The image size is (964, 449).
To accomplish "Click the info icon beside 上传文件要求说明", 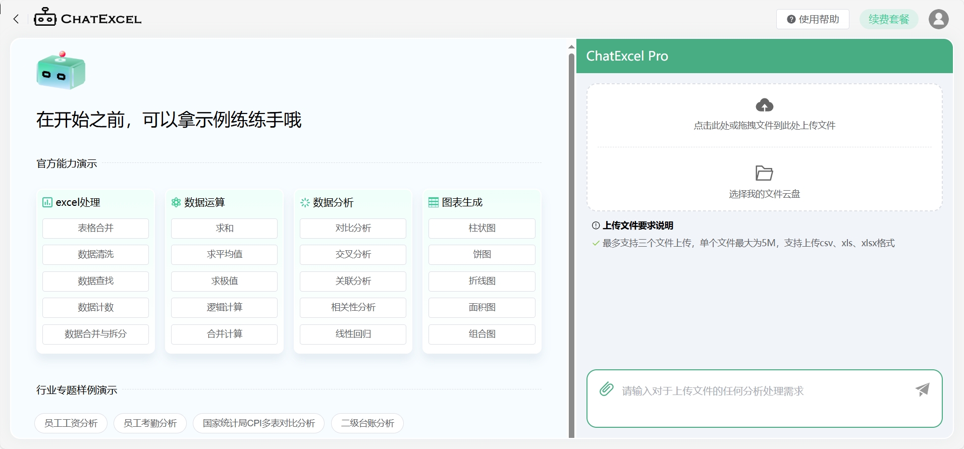I will (x=596, y=226).
